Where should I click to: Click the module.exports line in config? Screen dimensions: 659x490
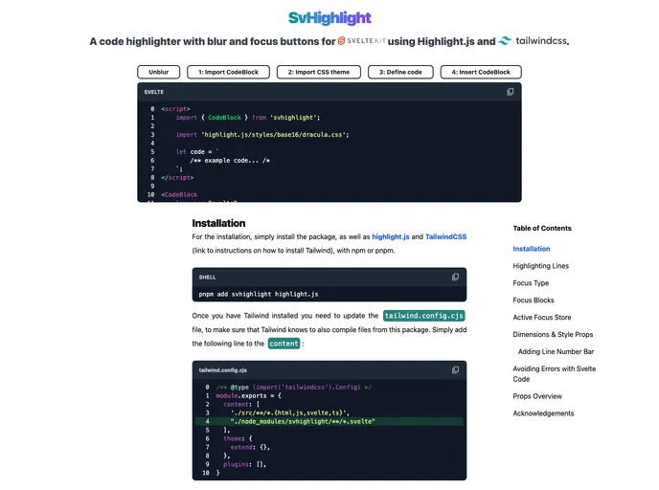pos(248,396)
